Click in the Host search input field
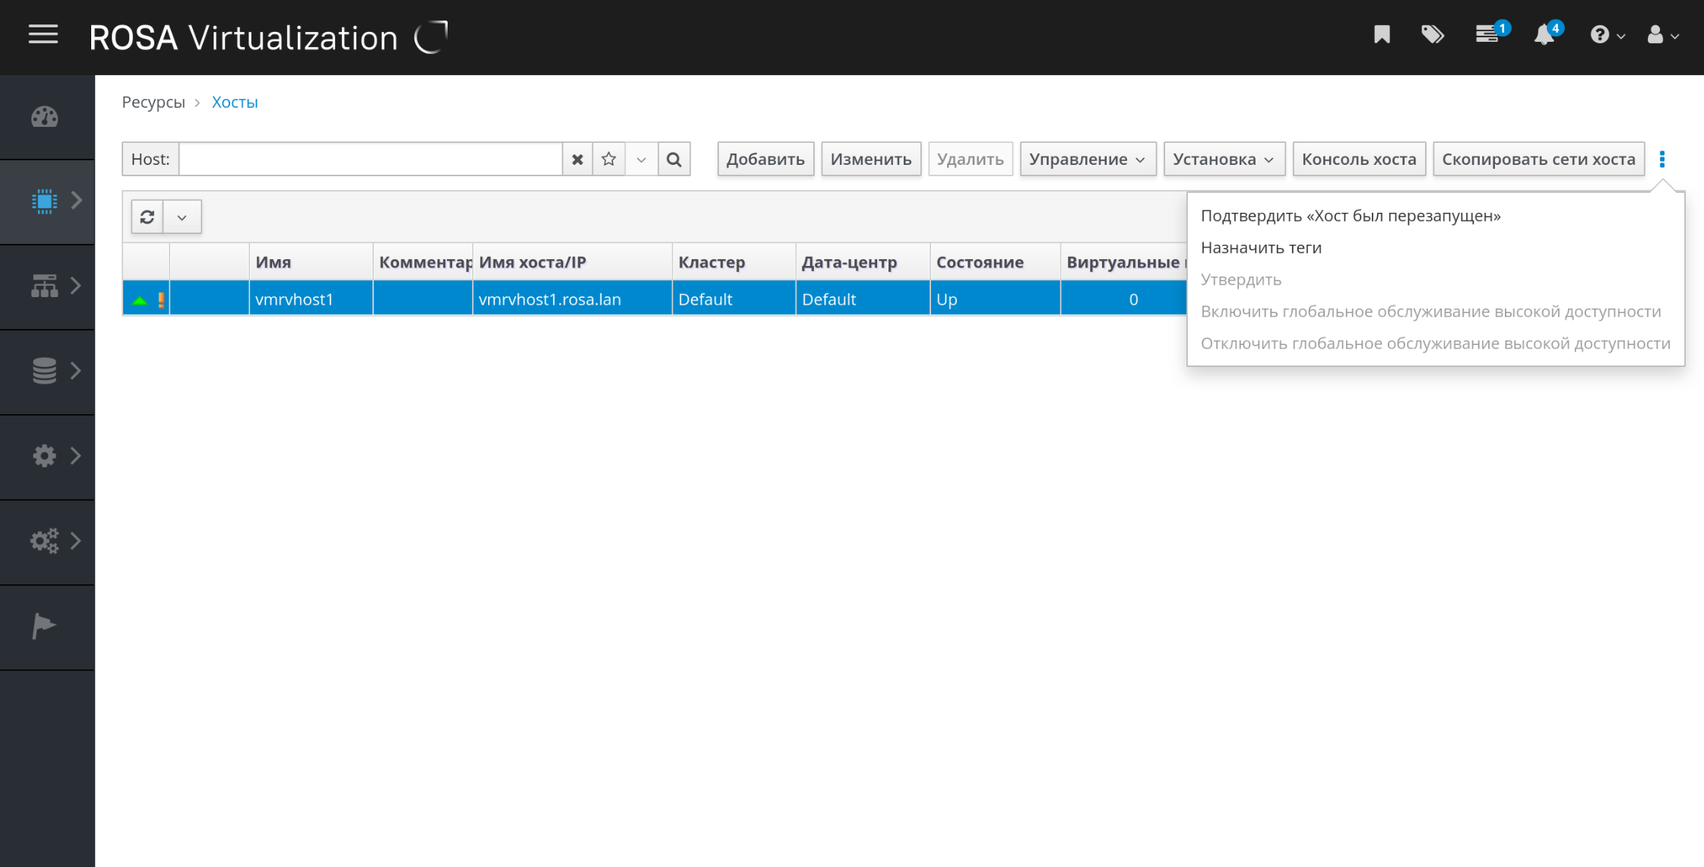 point(371,160)
